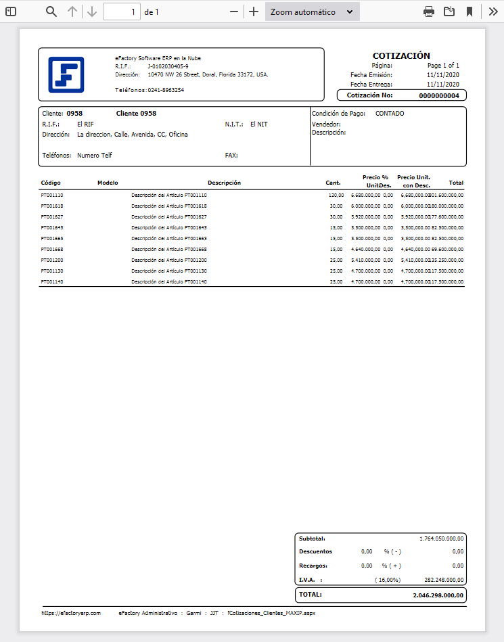Click the Recargos label

[x=313, y=566]
